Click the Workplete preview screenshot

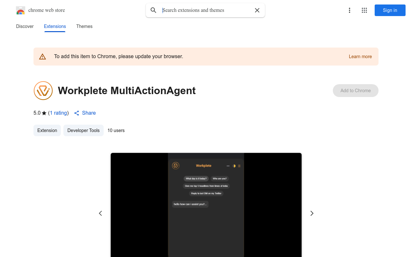[x=206, y=205]
